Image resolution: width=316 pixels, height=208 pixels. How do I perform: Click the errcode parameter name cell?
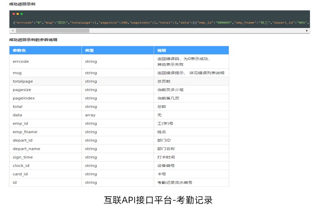21,62
